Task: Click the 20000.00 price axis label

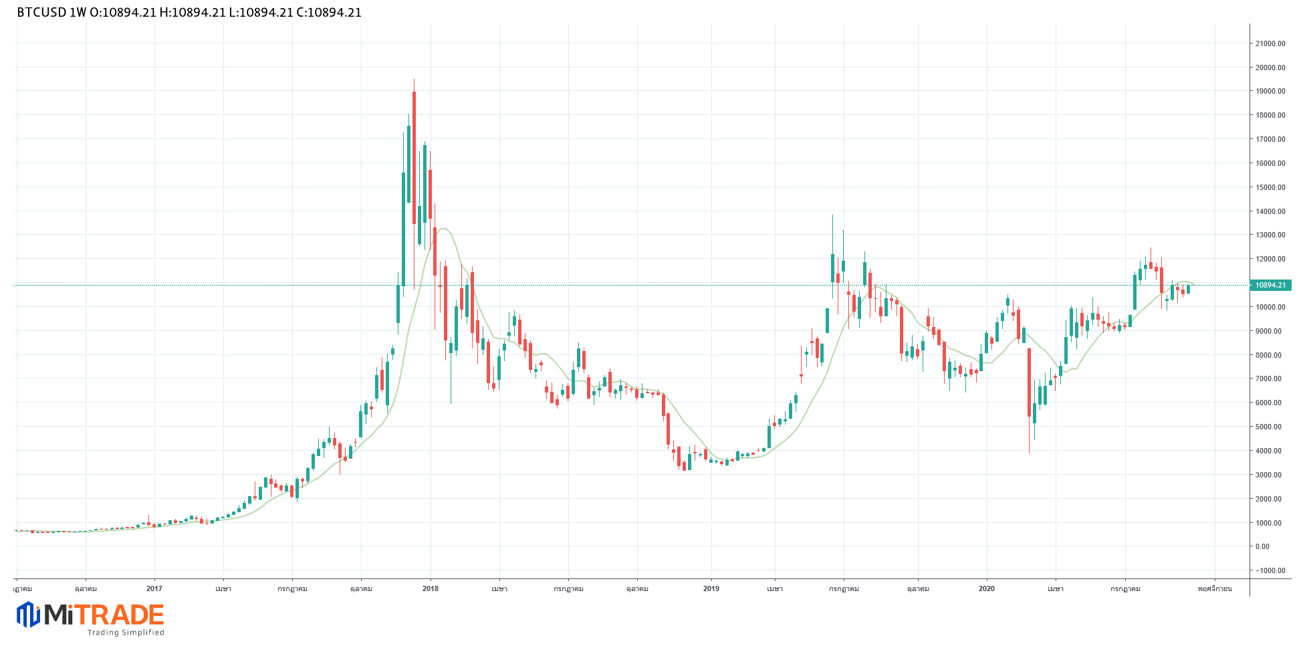Action: pyautogui.click(x=1270, y=68)
